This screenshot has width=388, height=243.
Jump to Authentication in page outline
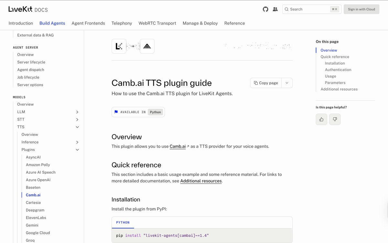[338, 70]
